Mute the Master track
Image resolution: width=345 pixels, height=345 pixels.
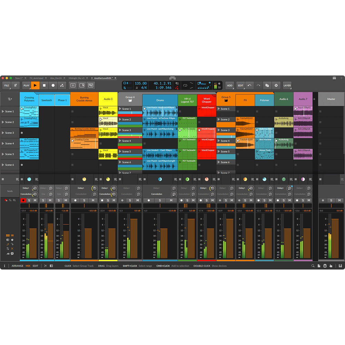pos(339,200)
